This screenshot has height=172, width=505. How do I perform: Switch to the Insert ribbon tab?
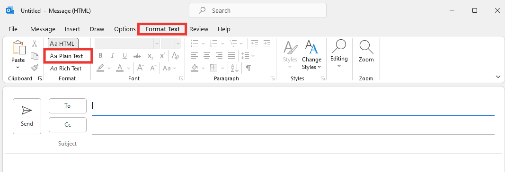[x=72, y=29]
